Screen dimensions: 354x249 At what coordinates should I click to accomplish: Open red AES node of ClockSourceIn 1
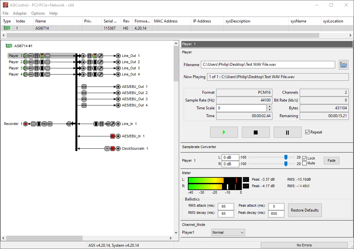[x=113, y=148]
